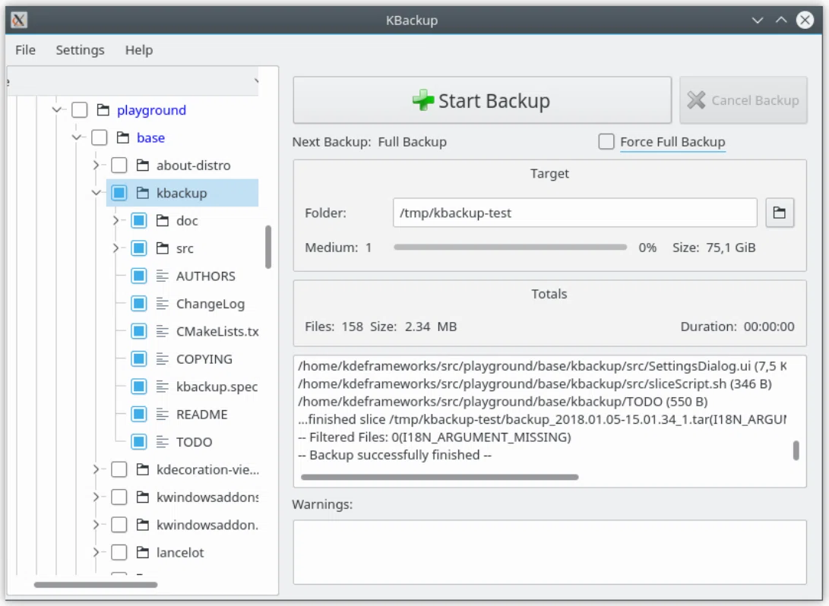Click the 'Filtered Files: 0' log line
829x606 pixels.
tap(435, 437)
